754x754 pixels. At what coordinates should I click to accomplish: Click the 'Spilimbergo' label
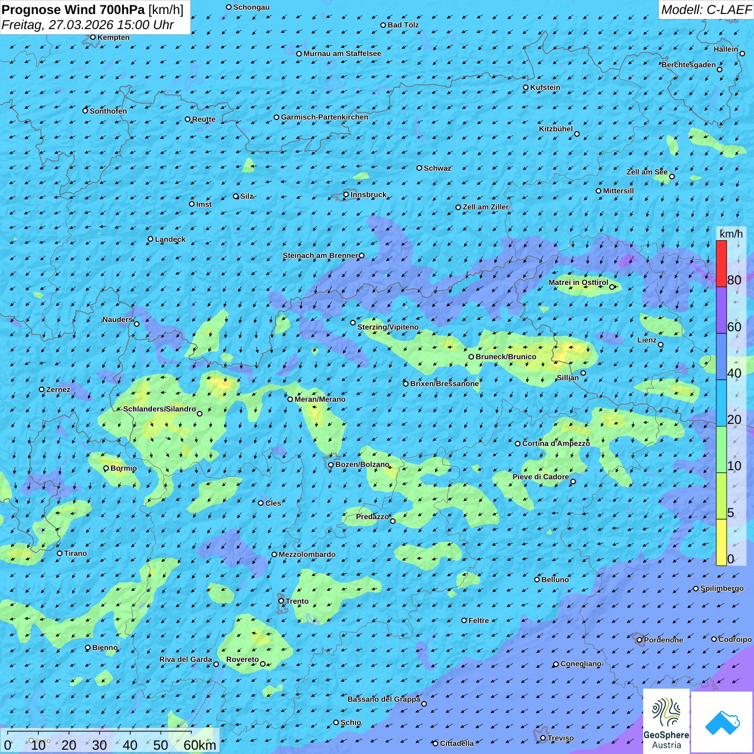pyautogui.click(x=722, y=589)
